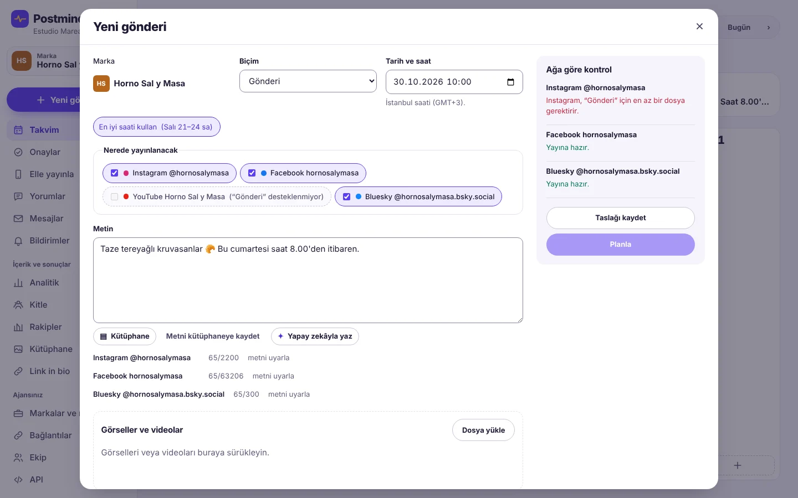Click the Analitik chart icon

[x=18, y=283]
